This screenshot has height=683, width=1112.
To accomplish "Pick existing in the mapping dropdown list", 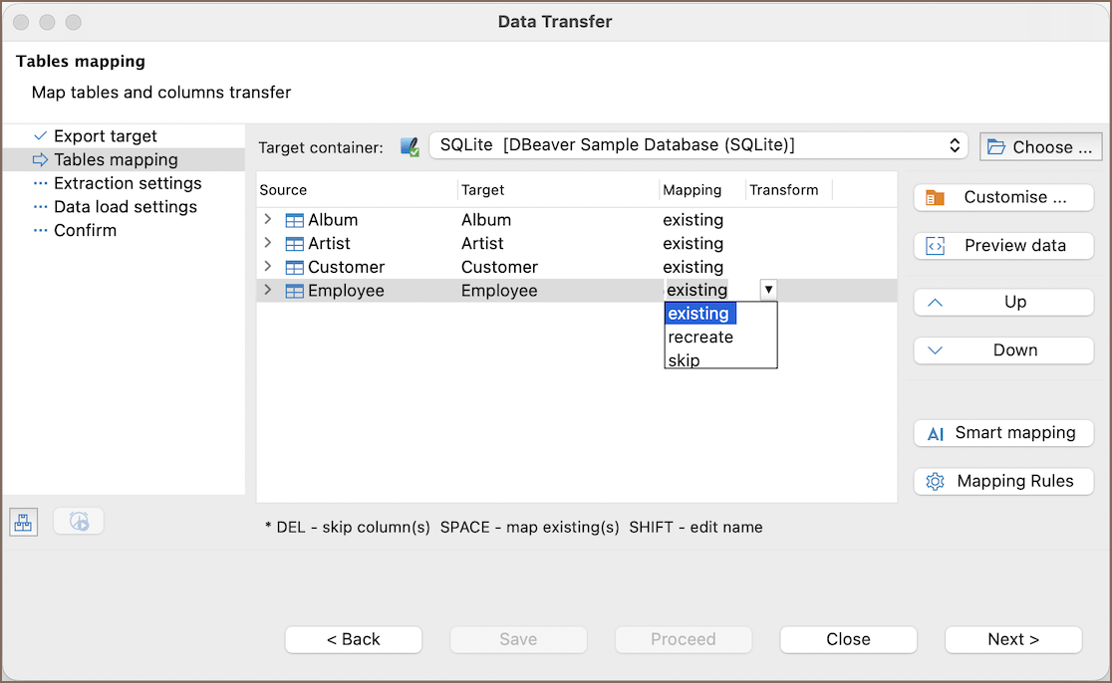I will coord(698,314).
